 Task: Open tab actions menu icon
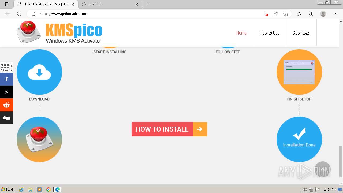tap(6, 4)
